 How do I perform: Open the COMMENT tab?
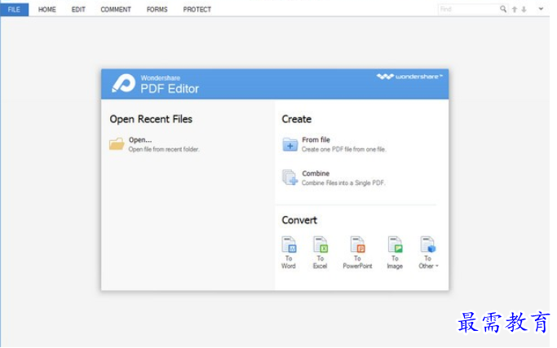coord(116,10)
